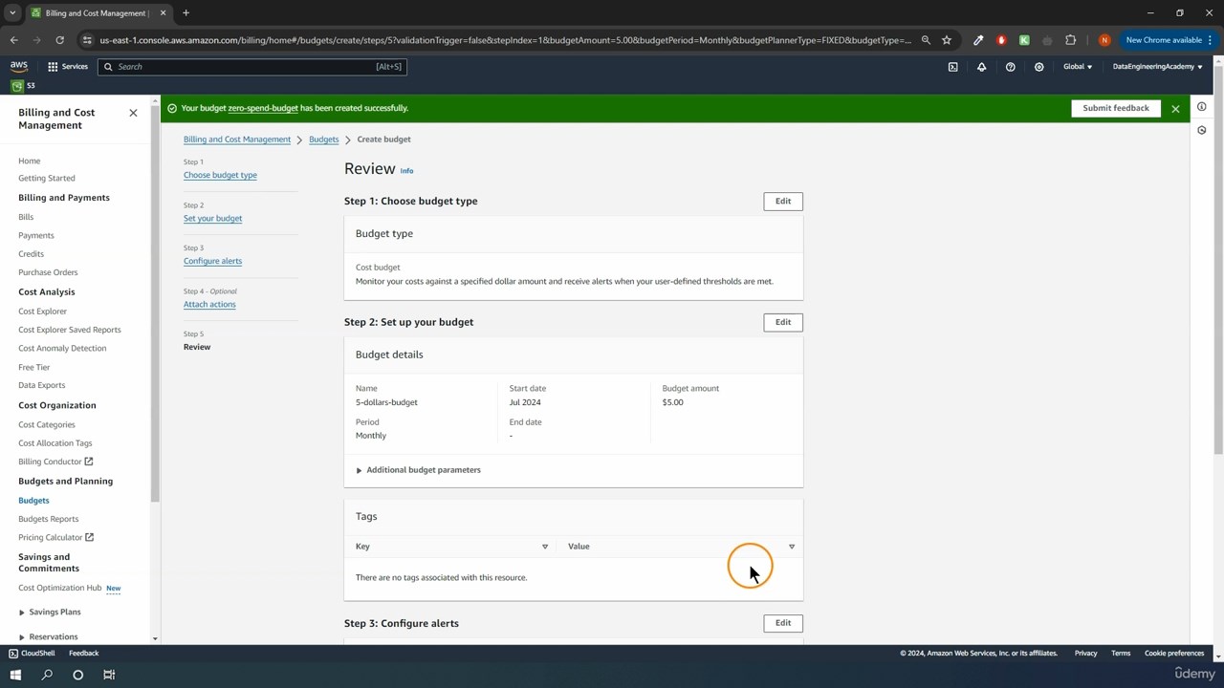Open Cost Explorer in sidebar
1224x688 pixels.
coord(42,311)
